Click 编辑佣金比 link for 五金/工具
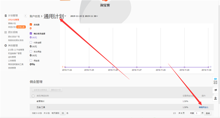The image size is (220, 118). (x=203, y=107)
